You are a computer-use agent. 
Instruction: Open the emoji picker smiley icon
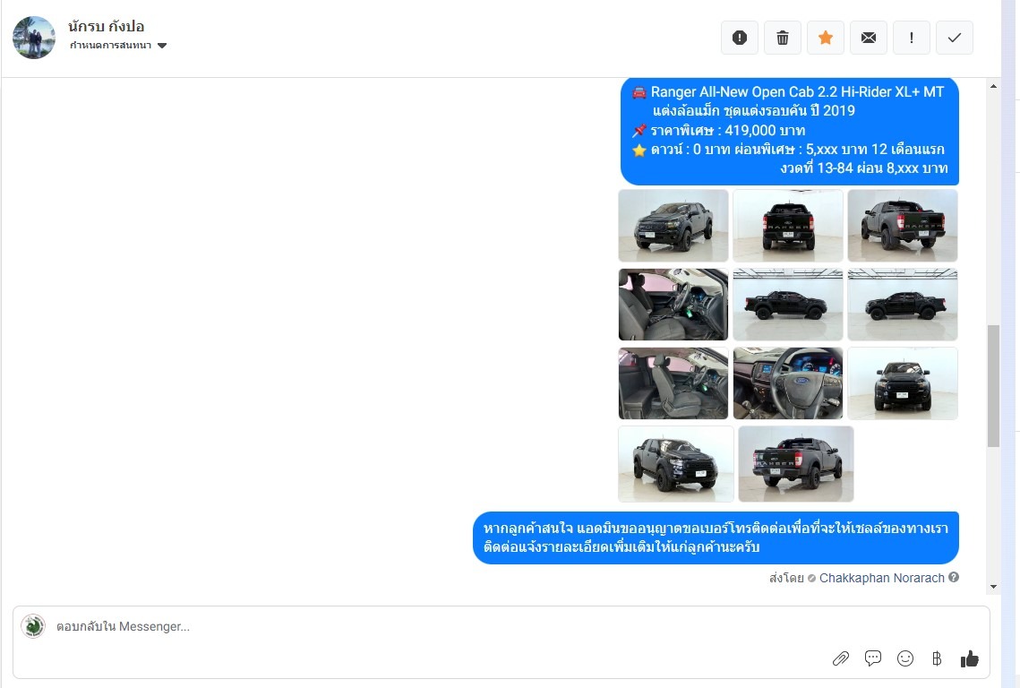(904, 658)
